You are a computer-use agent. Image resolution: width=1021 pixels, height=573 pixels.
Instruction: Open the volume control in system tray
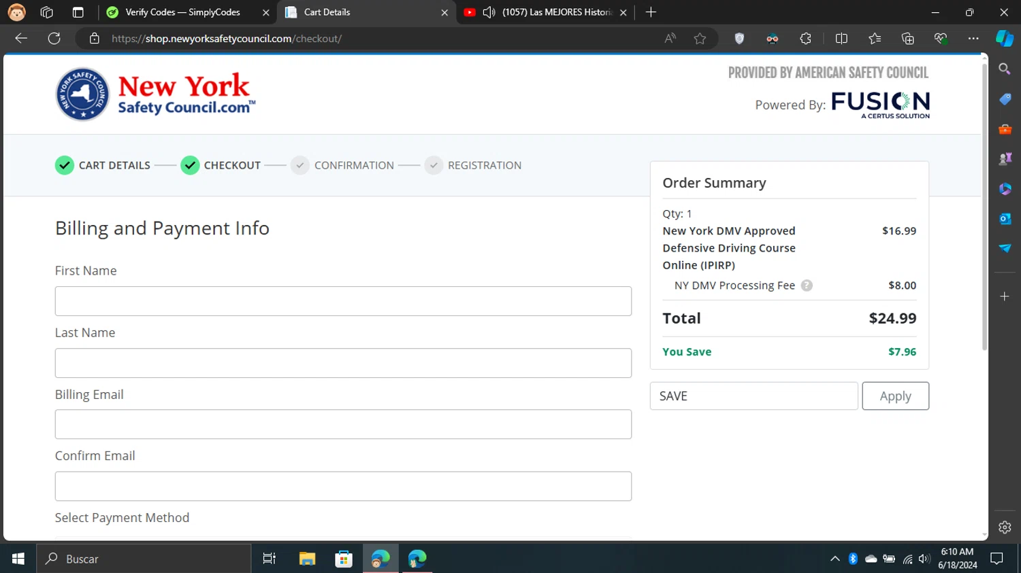pos(924,559)
